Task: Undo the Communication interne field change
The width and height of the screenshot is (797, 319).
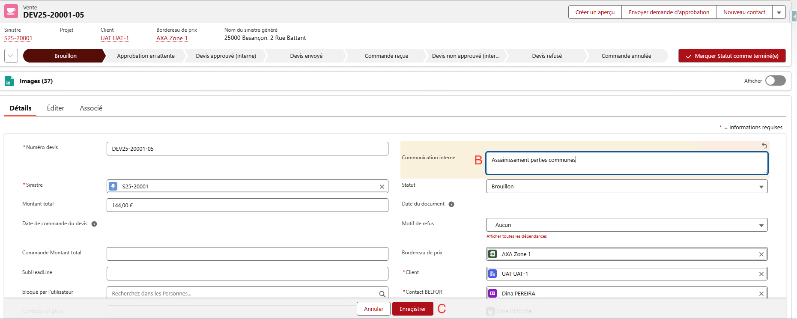Action: [764, 146]
